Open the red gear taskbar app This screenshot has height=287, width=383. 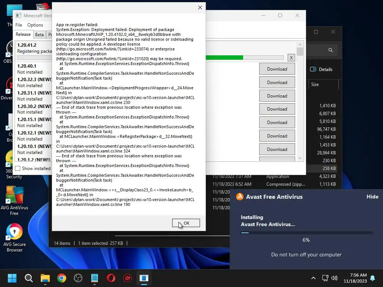[128, 278]
